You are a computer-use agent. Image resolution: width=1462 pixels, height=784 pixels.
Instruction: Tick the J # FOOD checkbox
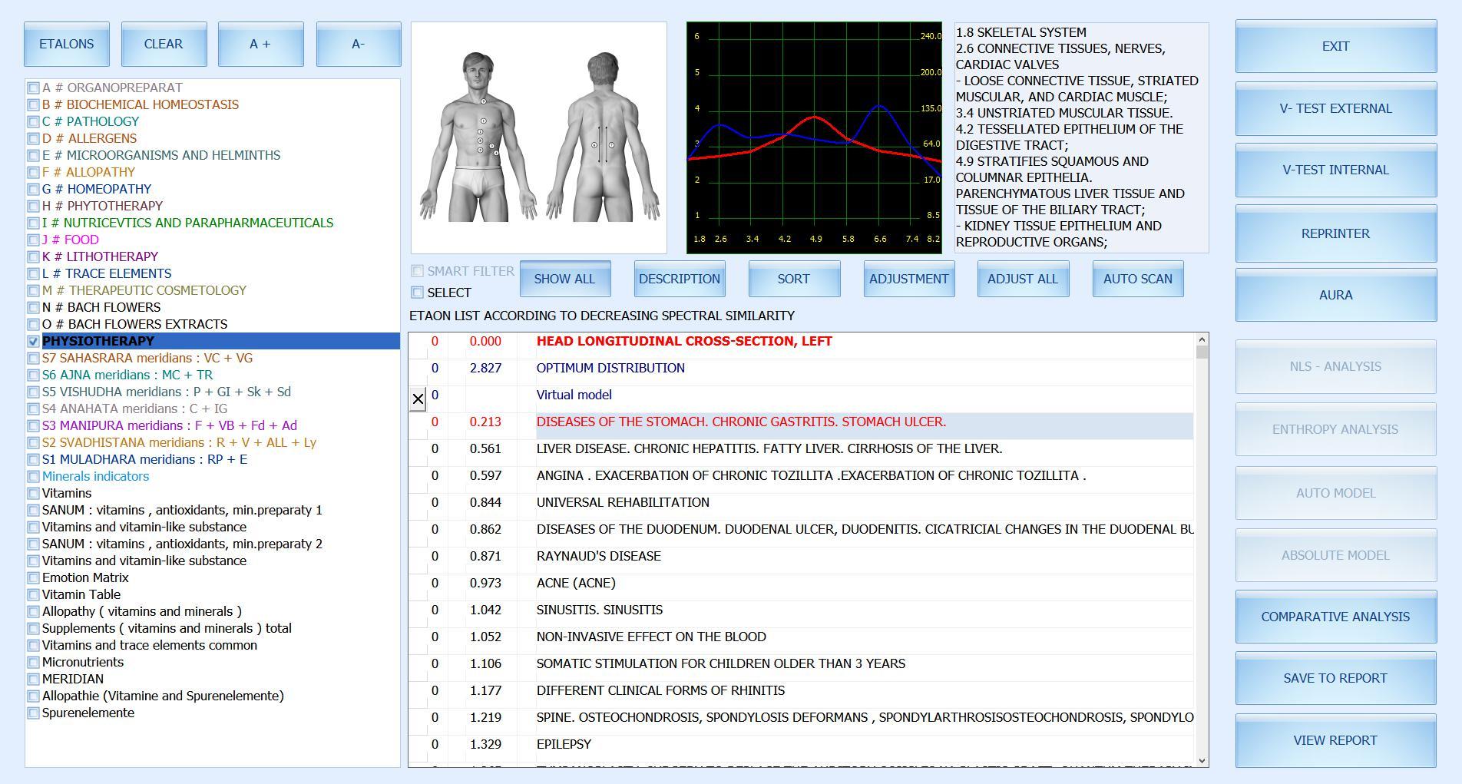click(x=33, y=240)
